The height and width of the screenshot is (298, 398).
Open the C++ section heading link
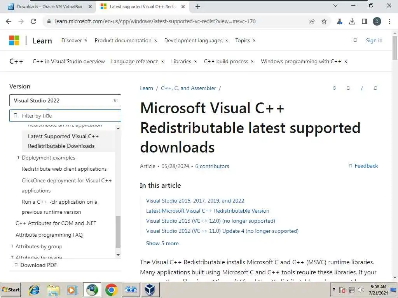click(x=16, y=62)
